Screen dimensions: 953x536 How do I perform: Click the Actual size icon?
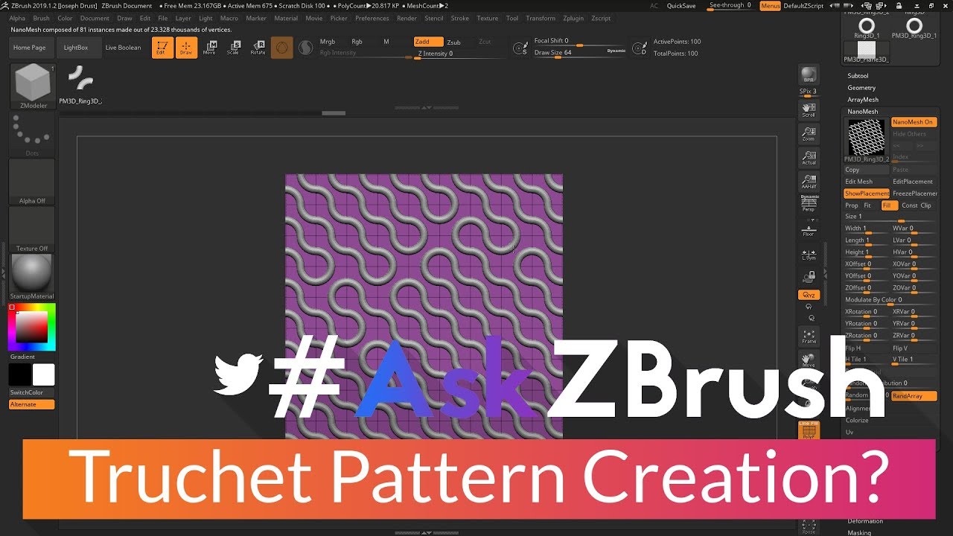[809, 158]
